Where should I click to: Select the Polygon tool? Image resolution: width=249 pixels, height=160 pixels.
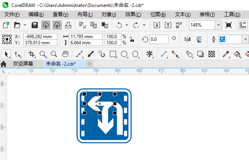[x=136, y=54]
